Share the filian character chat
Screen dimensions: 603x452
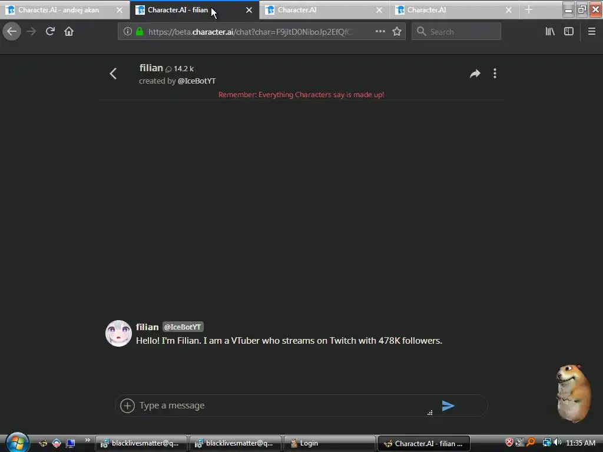(x=475, y=74)
